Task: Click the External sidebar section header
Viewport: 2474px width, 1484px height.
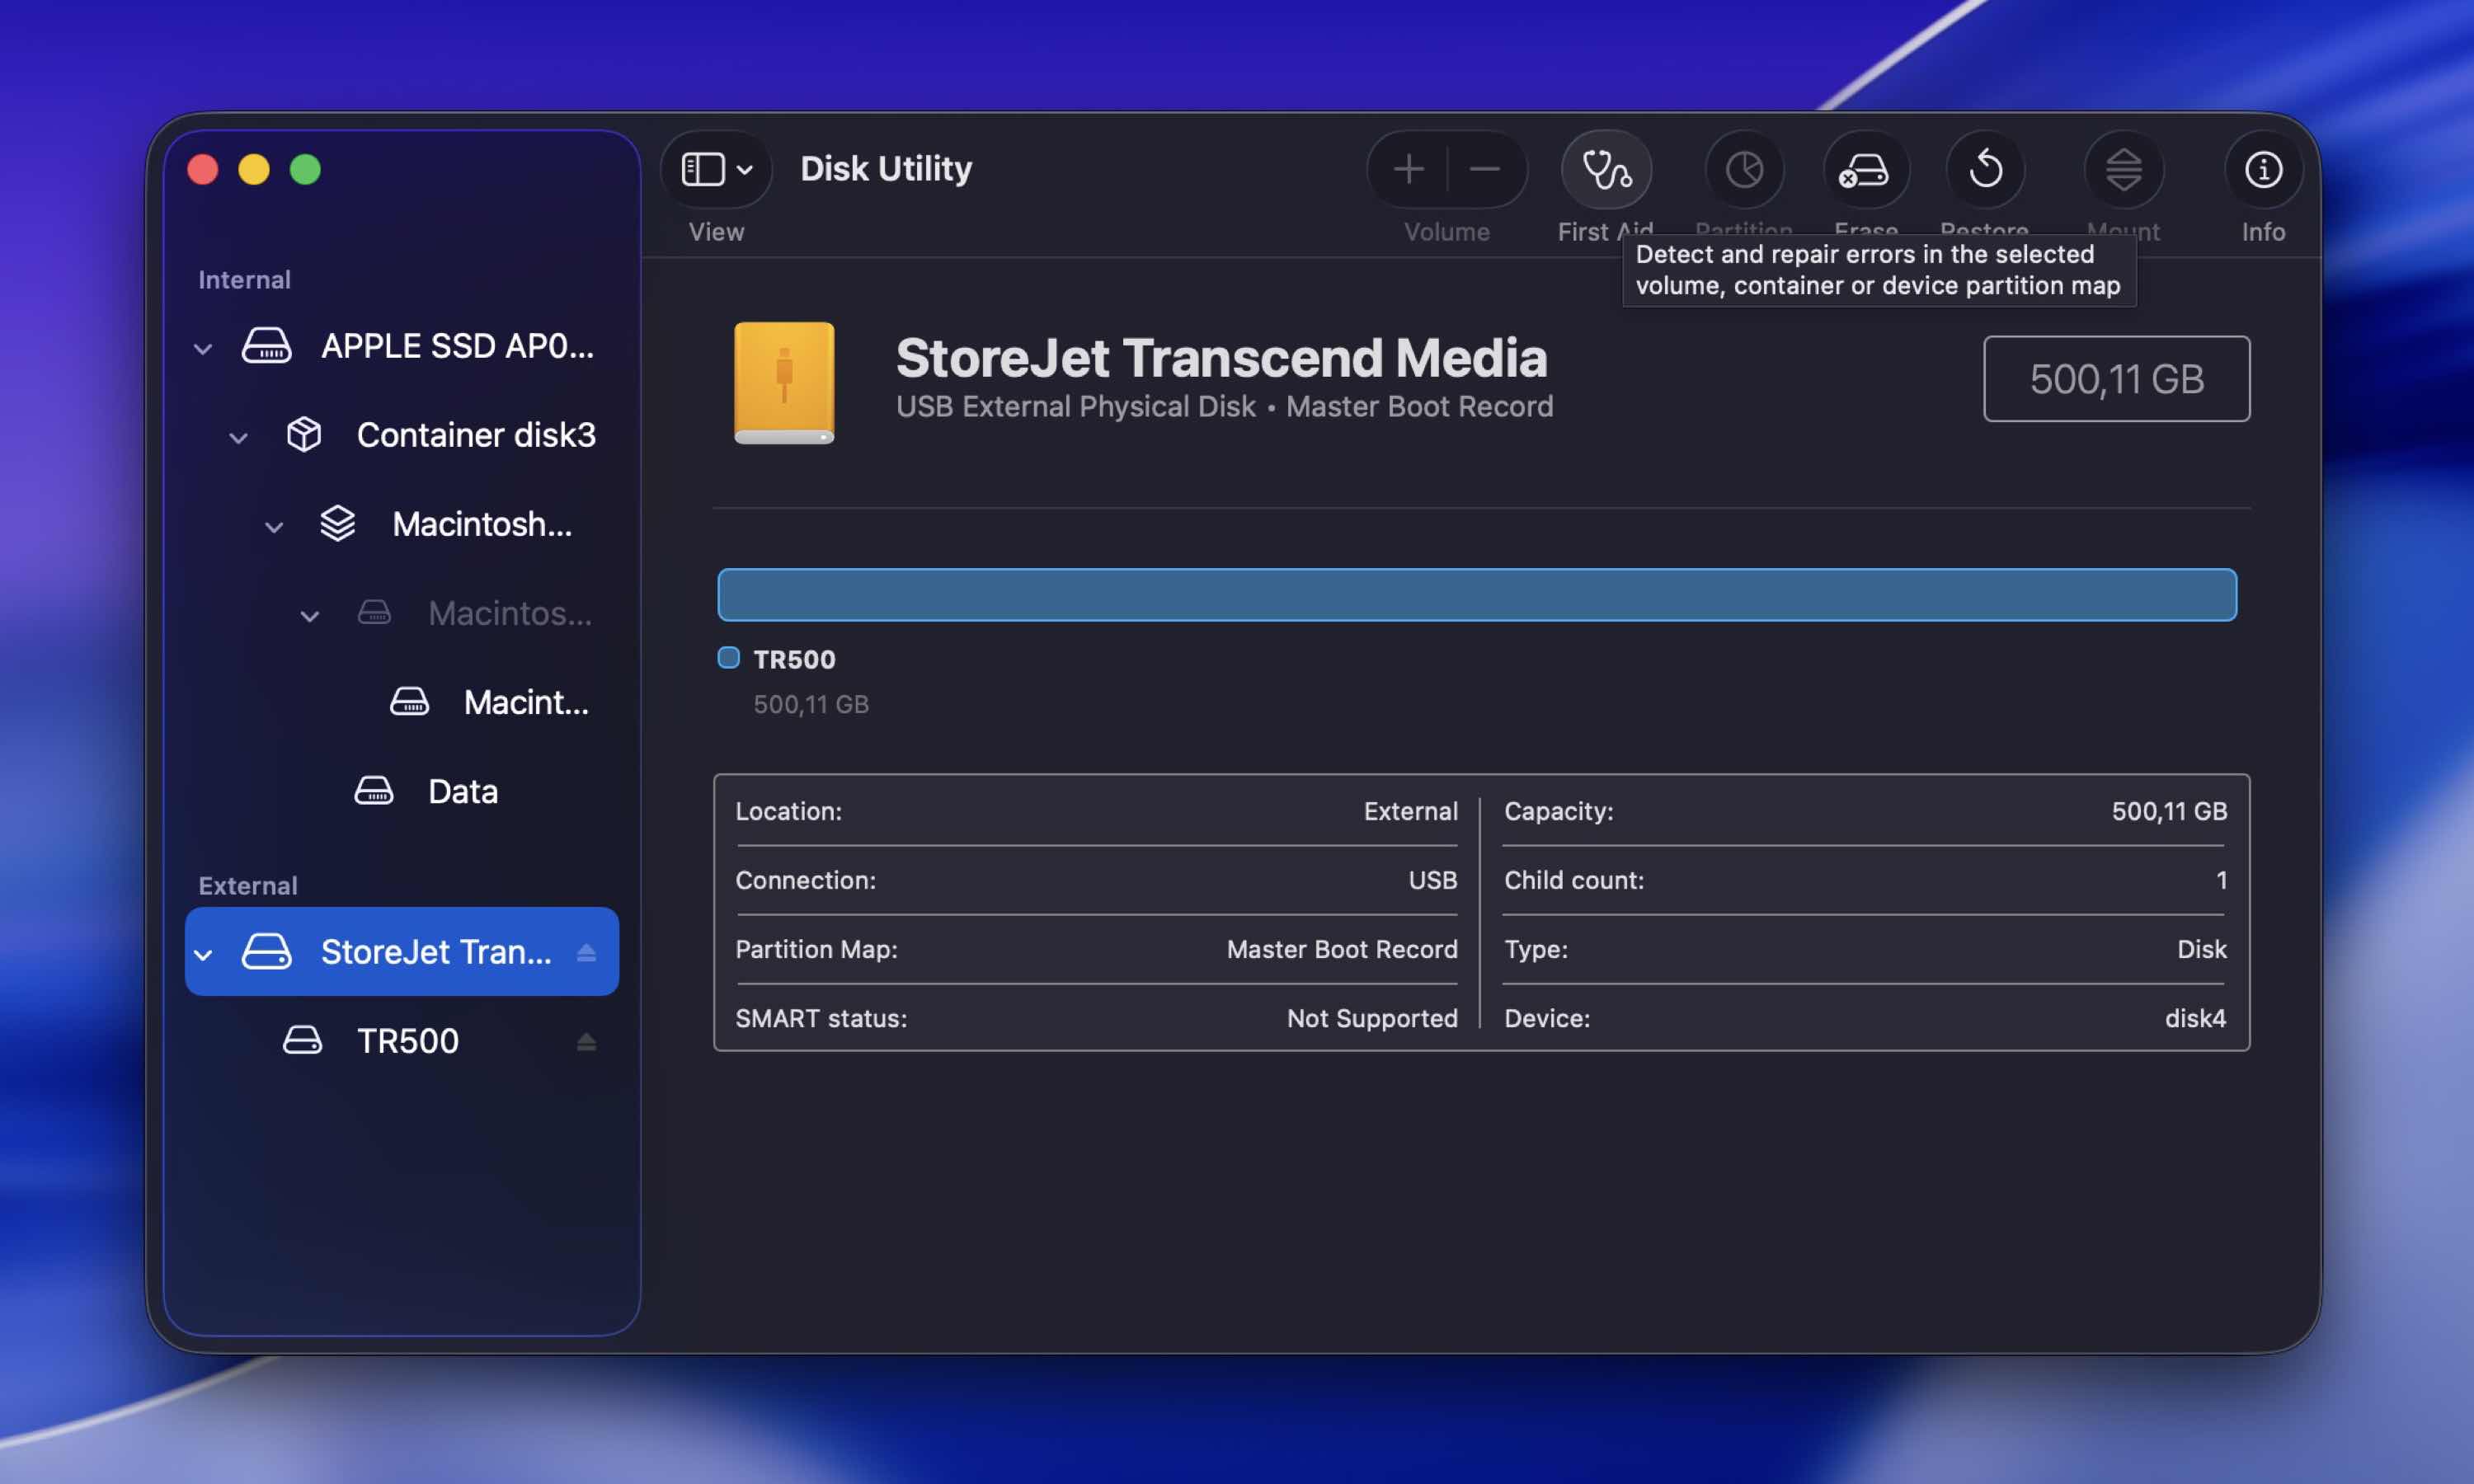Action: pos(248,886)
